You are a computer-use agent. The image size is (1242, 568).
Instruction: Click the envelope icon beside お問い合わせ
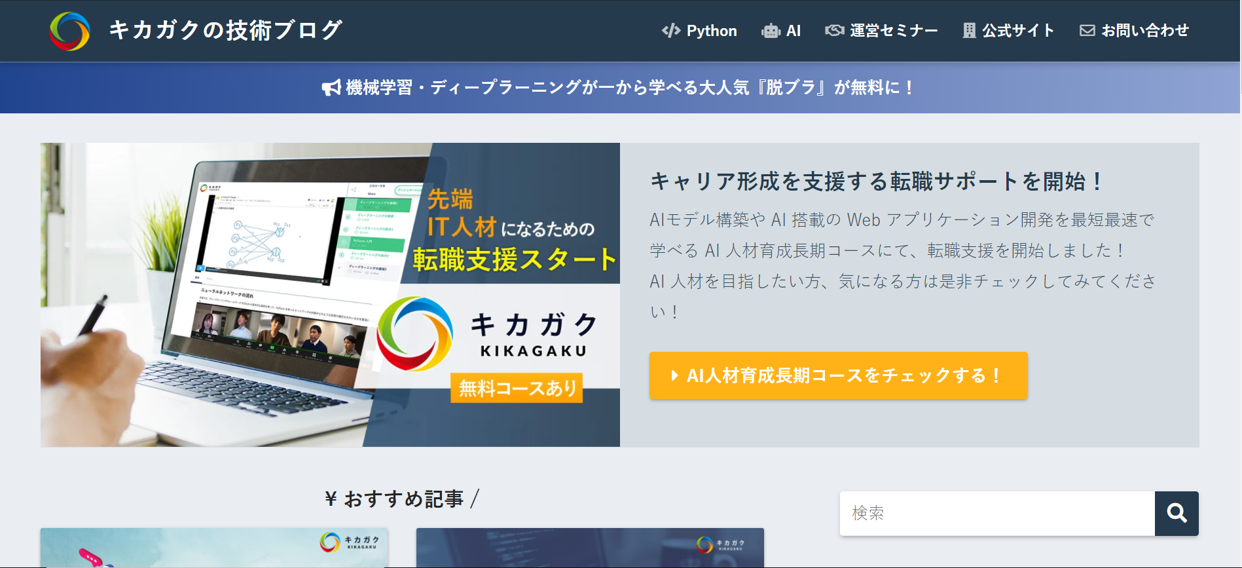pyautogui.click(x=1087, y=30)
